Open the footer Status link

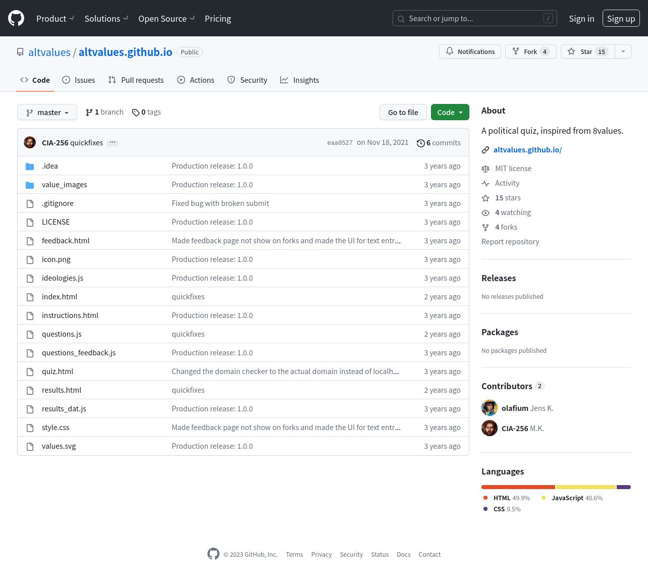tap(380, 554)
